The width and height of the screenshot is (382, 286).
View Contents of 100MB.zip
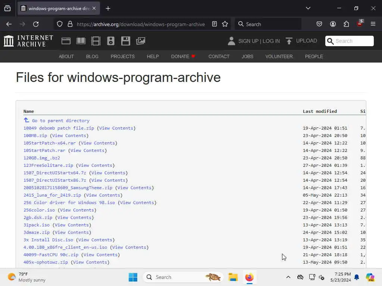coord(69,136)
